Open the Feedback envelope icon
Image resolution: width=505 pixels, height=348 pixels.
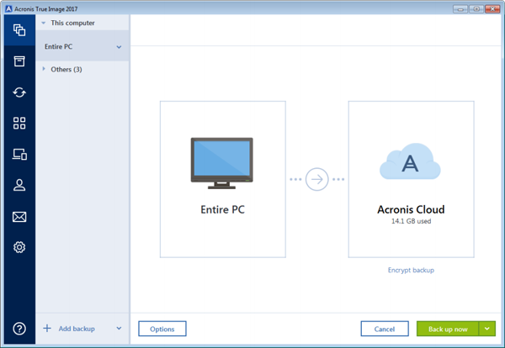[x=18, y=217]
